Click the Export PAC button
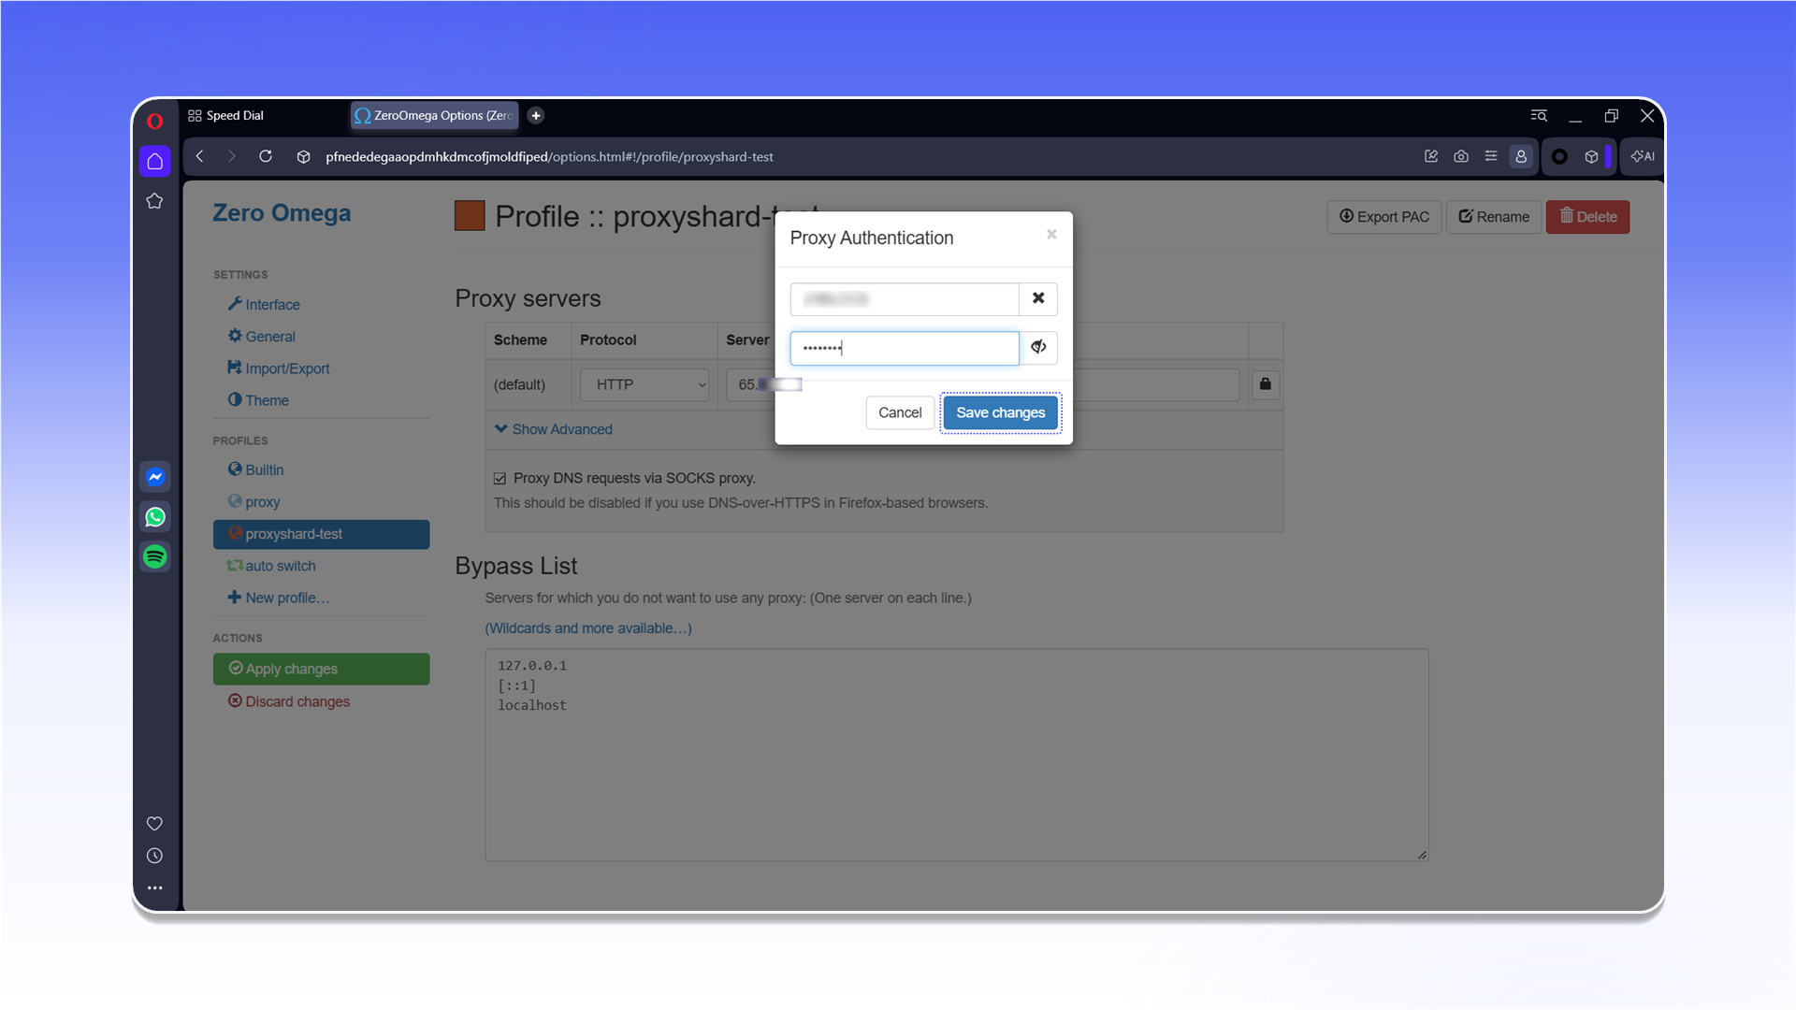This screenshot has height=1010, width=1796. [x=1384, y=217]
